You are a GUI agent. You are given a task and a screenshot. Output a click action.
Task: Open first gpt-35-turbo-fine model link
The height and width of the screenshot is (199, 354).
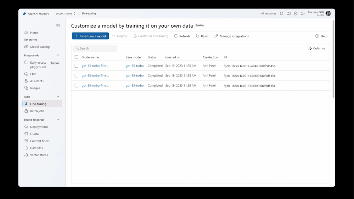95,66
